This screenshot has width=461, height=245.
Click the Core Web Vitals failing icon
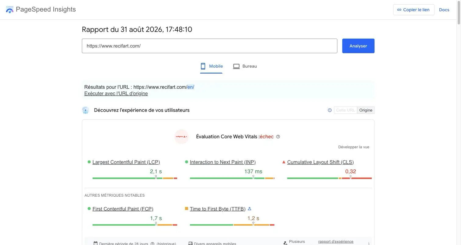point(181,137)
